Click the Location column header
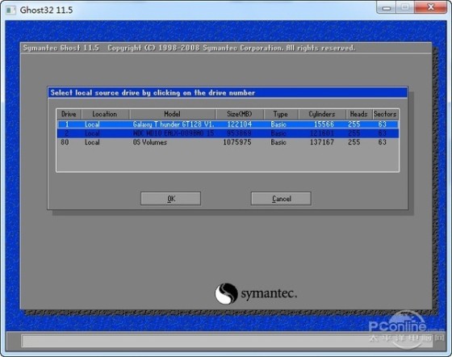Image resolution: width=452 pixels, height=357 pixels. coord(105,114)
